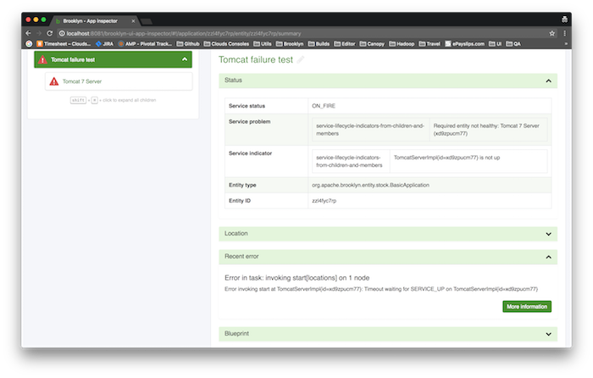Click the browser back arrow
Viewport: 593px width, 378px height.
click(x=29, y=33)
